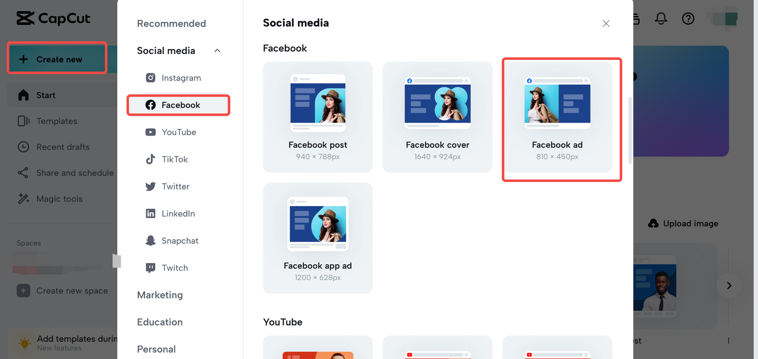The width and height of the screenshot is (758, 359).
Task: Click the lightbulb icon near New features
Action: [24, 343]
